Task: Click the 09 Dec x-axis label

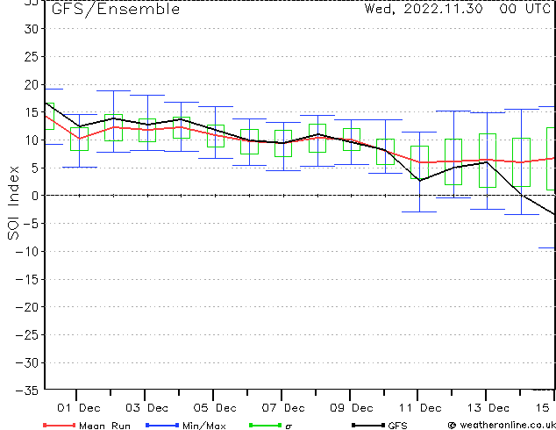Action: point(352,408)
